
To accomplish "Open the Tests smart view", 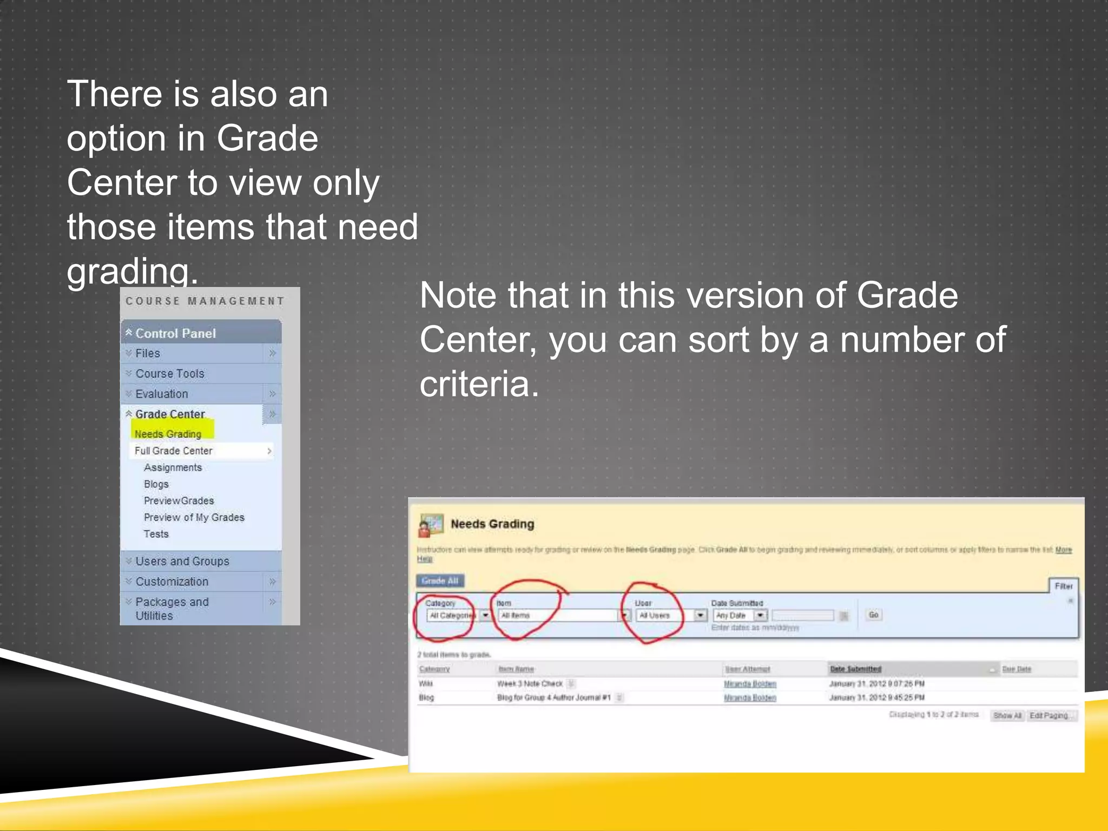I will [156, 534].
